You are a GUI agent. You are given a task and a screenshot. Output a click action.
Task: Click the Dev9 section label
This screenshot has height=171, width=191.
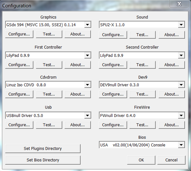click(143, 77)
